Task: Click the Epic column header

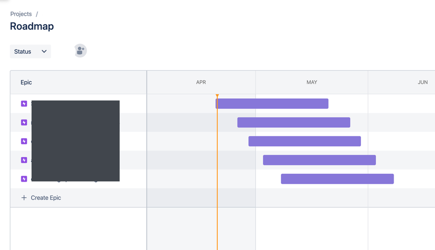Action: (26, 82)
